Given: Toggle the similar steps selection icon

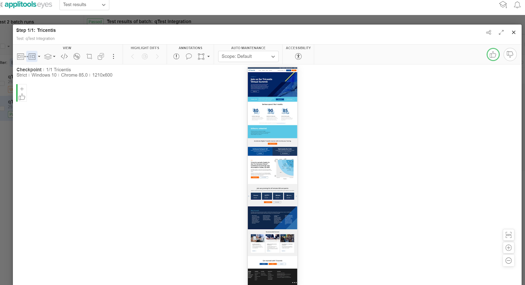Looking at the screenshot, I should coord(101,56).
